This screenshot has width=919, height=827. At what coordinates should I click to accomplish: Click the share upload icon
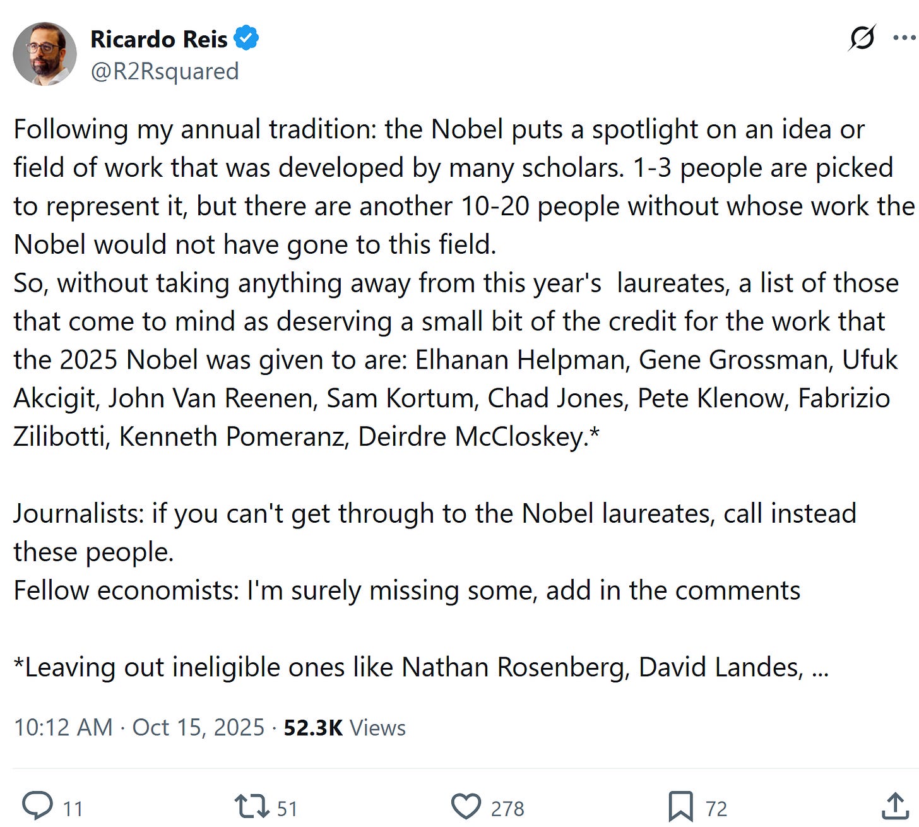pyautogui.click(x=894, y=807)
